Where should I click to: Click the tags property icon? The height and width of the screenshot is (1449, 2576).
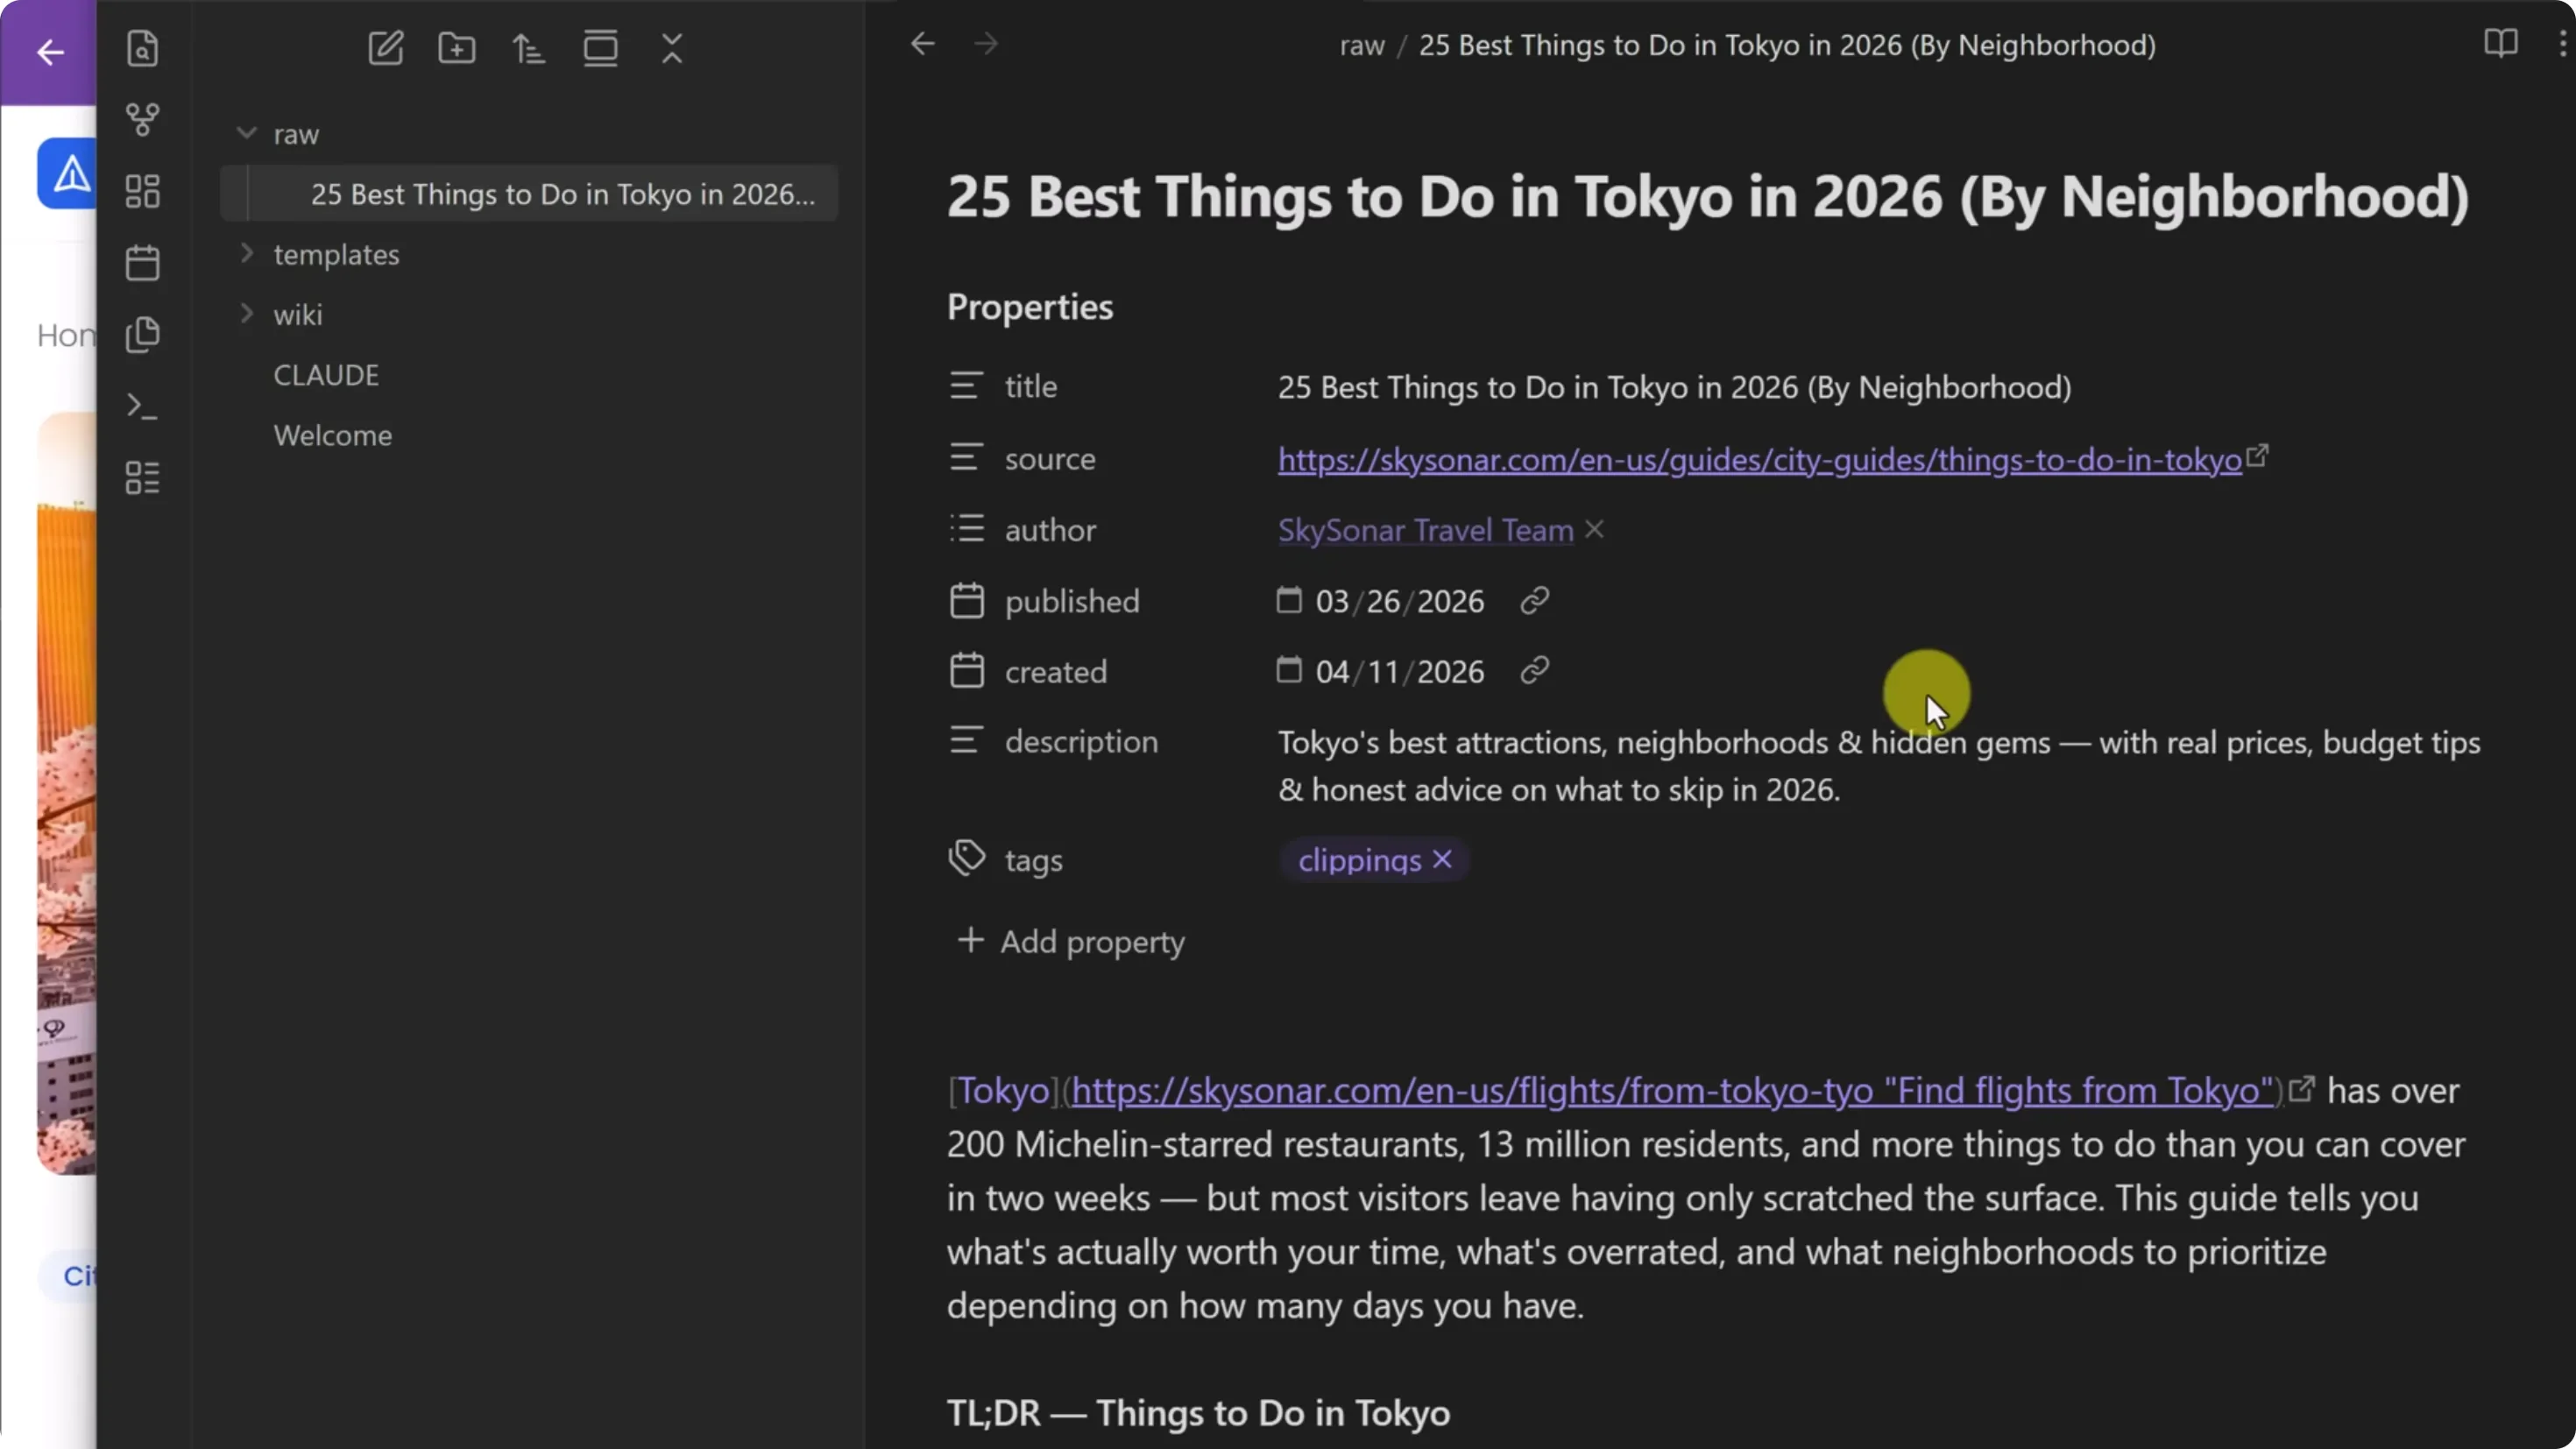pos(966,858)
